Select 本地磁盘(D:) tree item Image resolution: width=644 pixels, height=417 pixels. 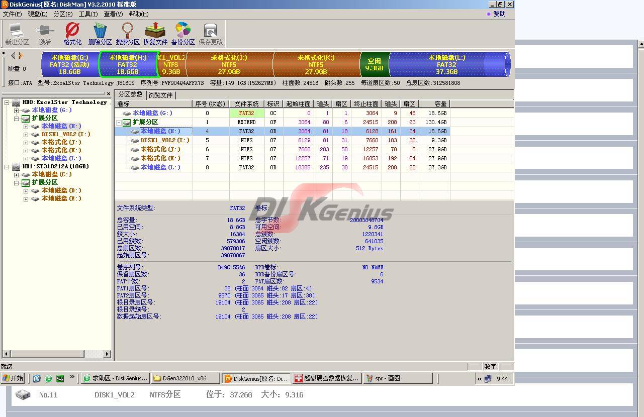pyautogui.click(x=61, y=190)
